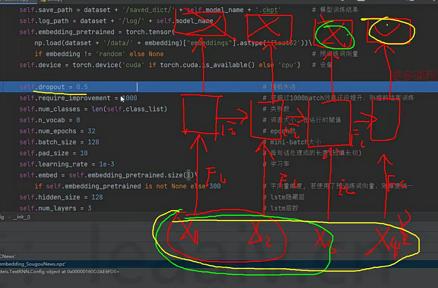This screenshot has width=438, height=288.
Task: Place cursor on self.n_vocab = 0 line
Action: pyautogui.click(x=49, y=120)
